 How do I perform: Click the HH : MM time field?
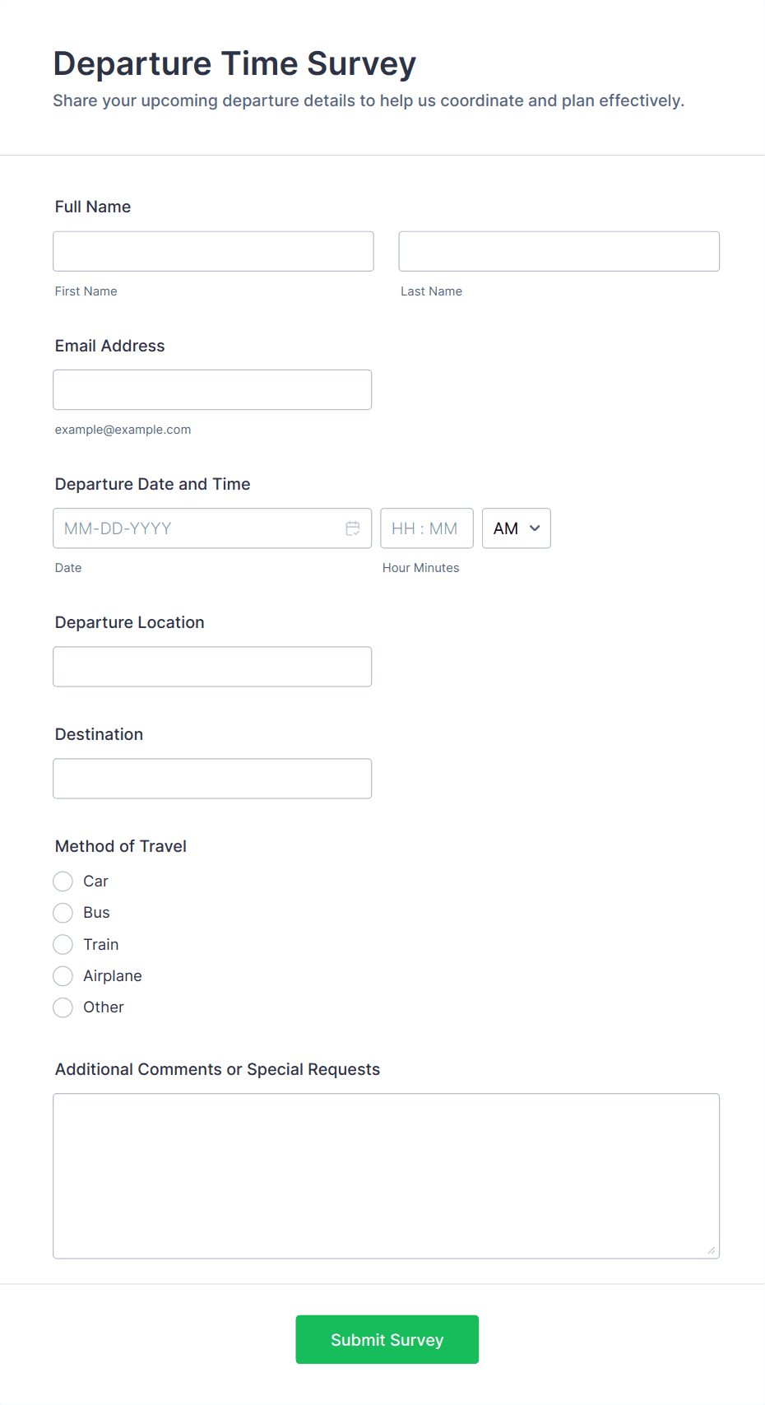point(426,528)
